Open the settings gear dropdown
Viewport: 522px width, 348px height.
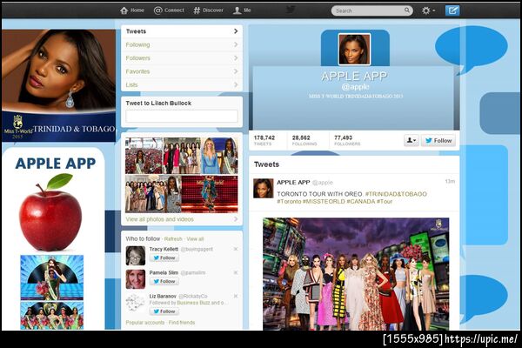click(x=428, y=10)
